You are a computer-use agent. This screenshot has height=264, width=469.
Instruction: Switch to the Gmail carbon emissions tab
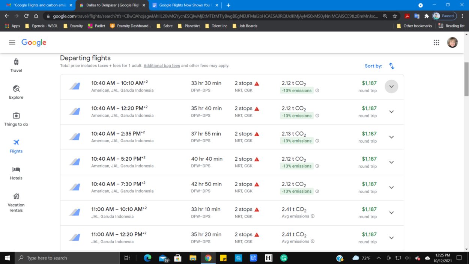click(x=39, y=5)
